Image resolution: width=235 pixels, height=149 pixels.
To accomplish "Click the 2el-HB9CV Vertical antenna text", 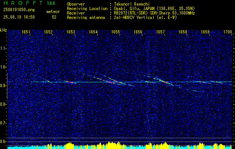I will coord(145,18).
